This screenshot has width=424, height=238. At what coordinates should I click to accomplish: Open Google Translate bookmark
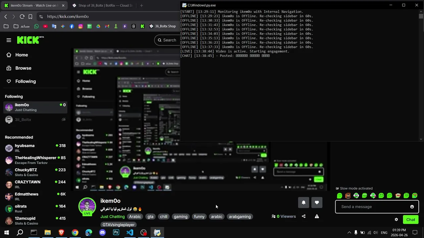click(x=54, y=26)
